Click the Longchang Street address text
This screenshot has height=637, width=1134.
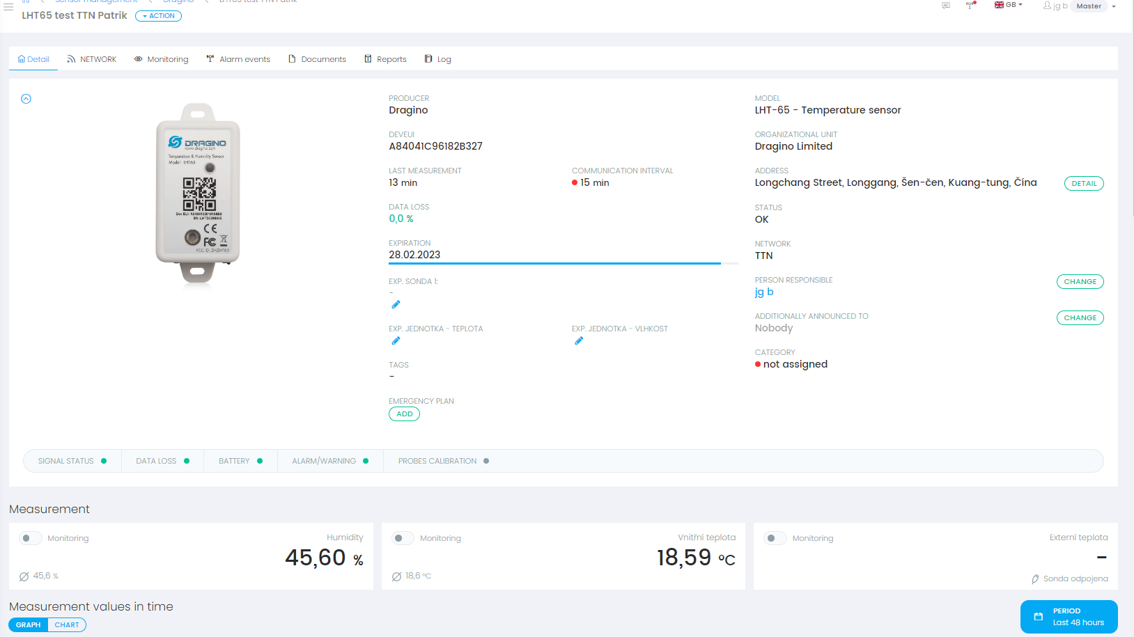[896, 182]
